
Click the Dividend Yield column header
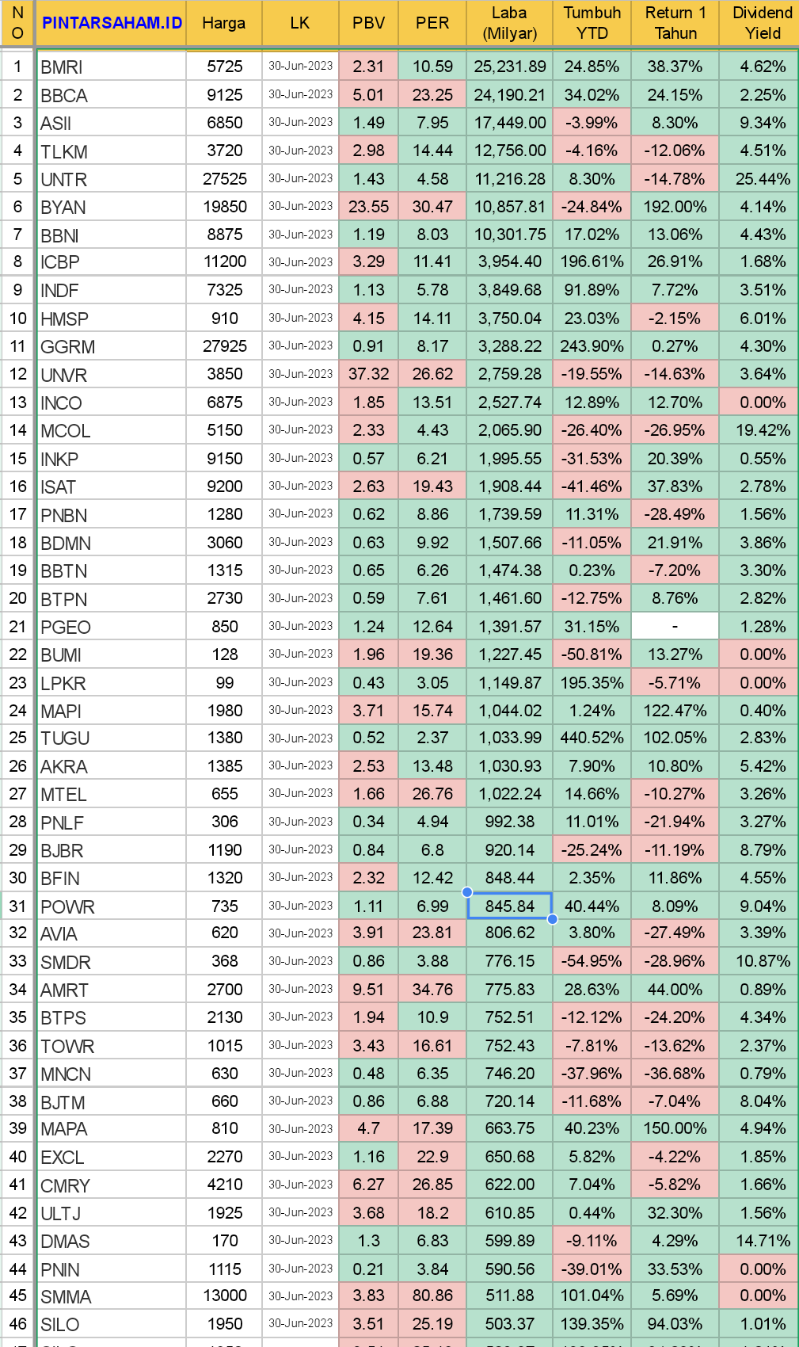pyautogui.click(x=762, y=23)
